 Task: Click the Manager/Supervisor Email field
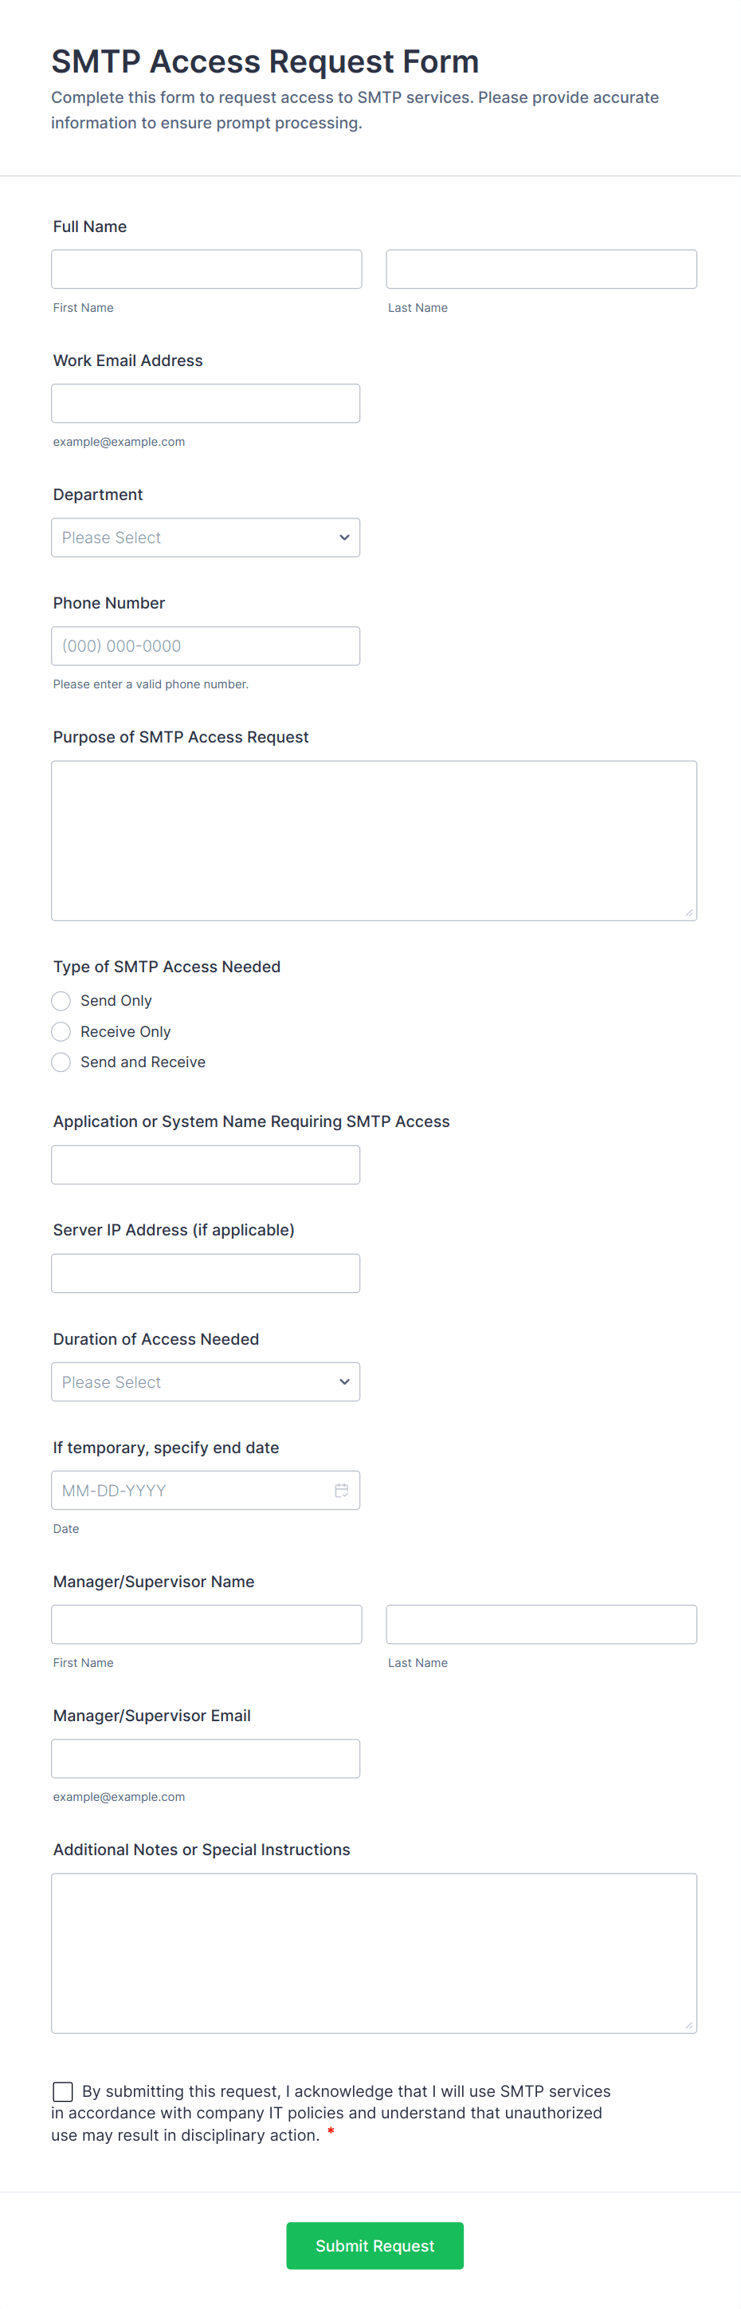pos(205,1759)
